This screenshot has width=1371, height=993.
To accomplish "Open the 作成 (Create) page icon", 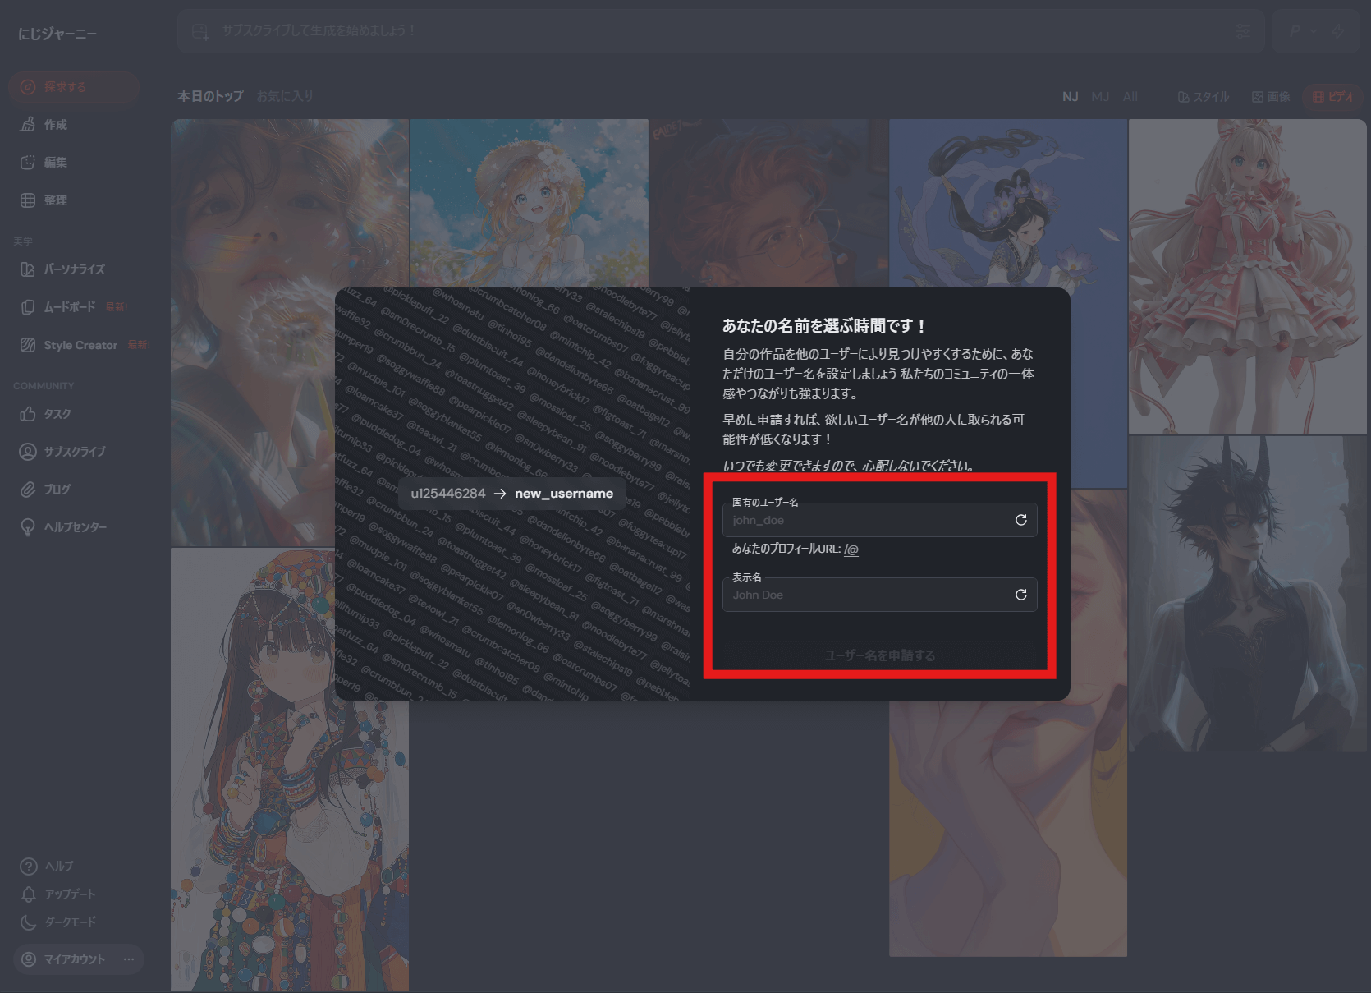I will 28,125.
